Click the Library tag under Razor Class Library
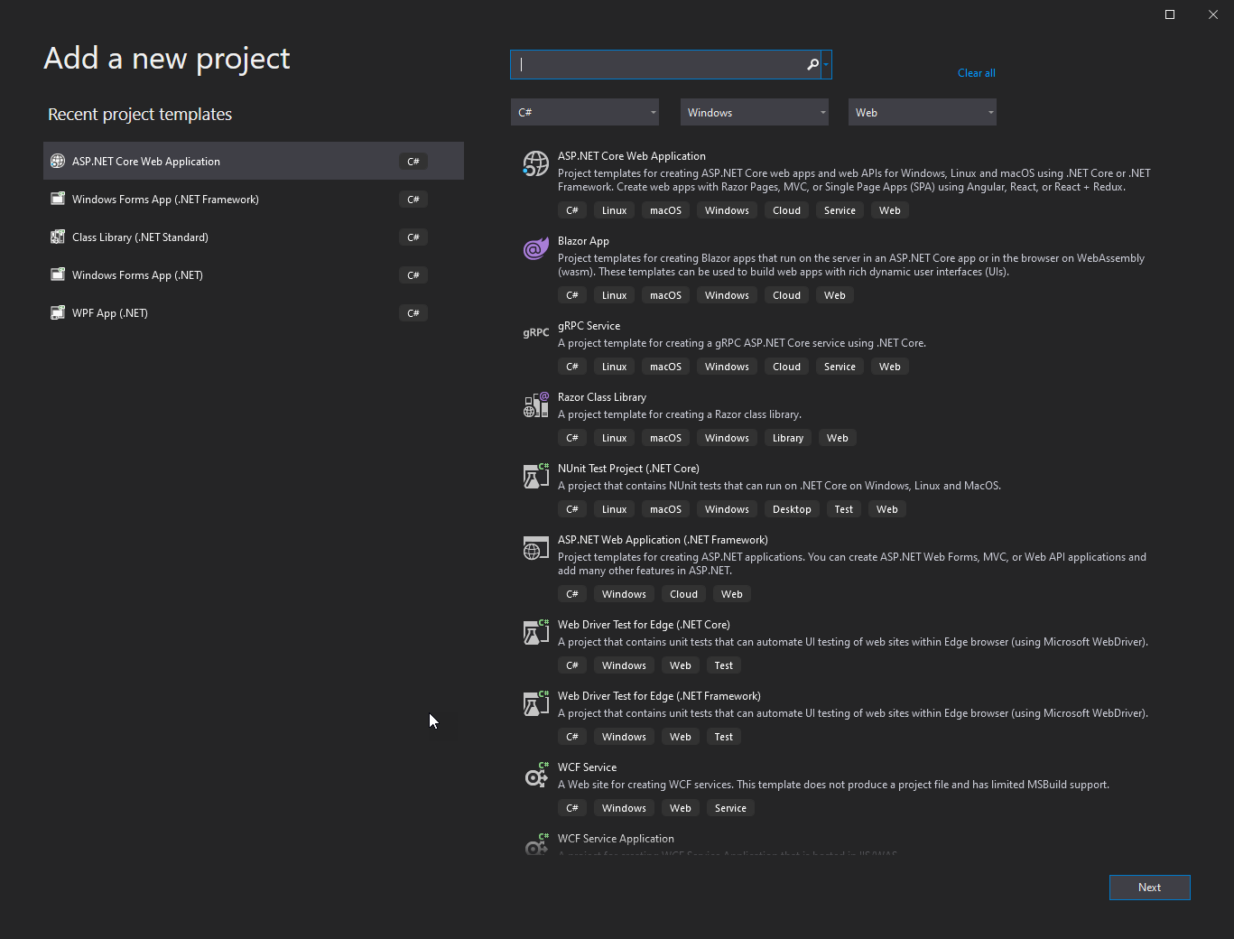This screenshot has width=1234, height=939. (x=788, y=438)
